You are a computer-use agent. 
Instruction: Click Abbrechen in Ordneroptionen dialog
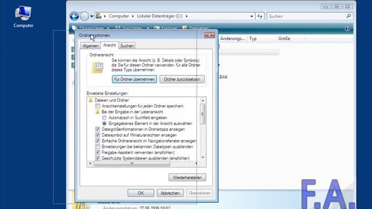(170, 193)
